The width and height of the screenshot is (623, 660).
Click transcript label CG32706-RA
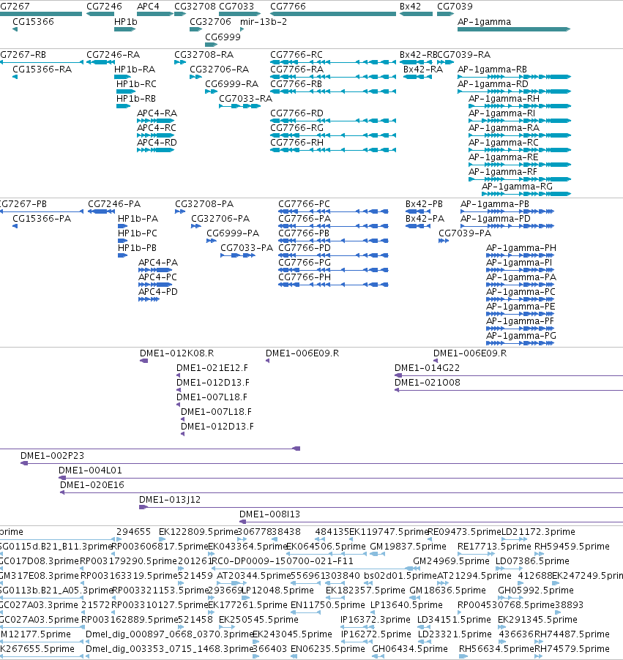(219, 69)
